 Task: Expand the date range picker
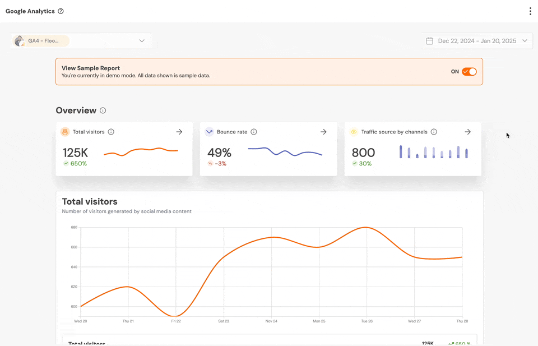click(x=525, y=40)
